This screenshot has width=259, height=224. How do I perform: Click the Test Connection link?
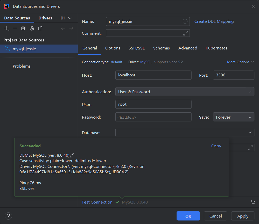click(97, 202)
